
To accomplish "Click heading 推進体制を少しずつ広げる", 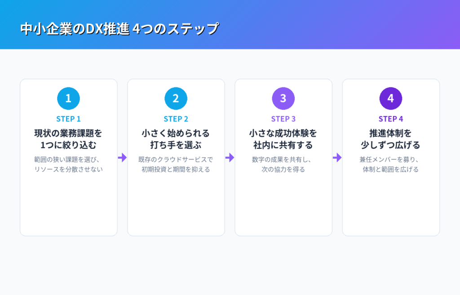I will tap(391, 139).
